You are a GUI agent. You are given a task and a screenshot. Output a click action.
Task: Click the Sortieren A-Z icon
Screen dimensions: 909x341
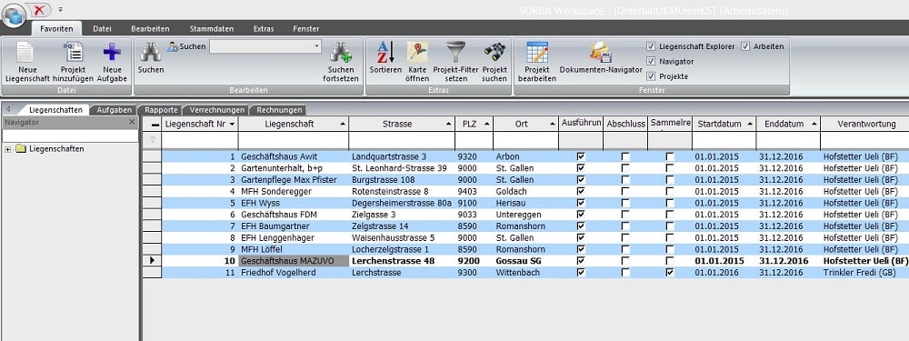point(385,52)
